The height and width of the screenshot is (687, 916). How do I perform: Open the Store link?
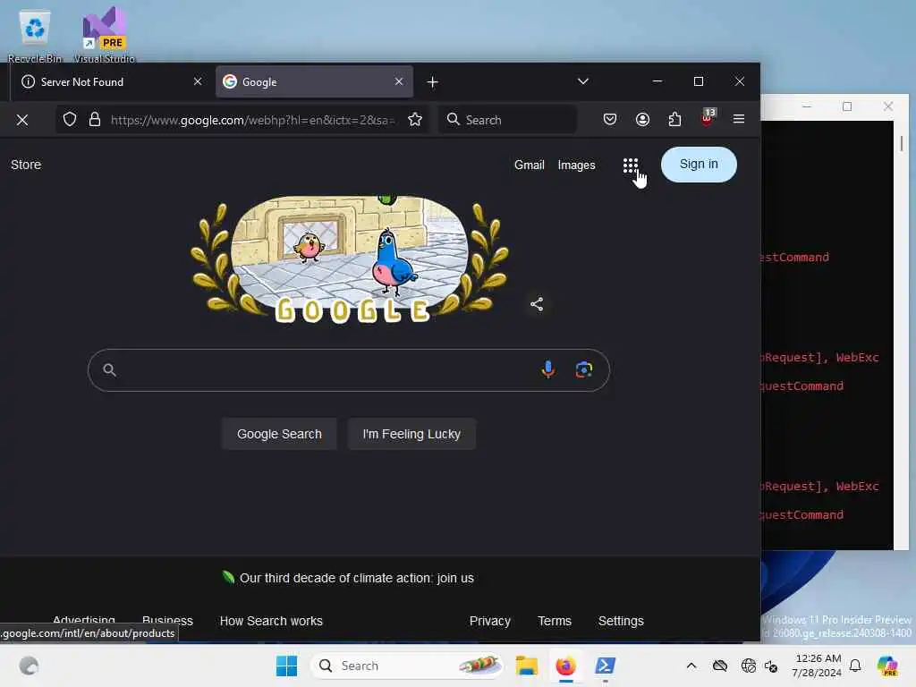point(26,165)
